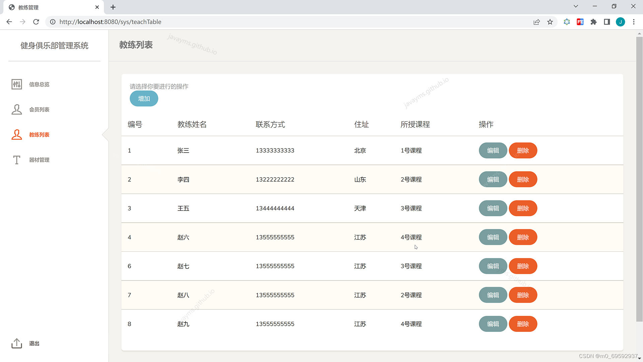Edit coach 赵七 row
643x362 pixels.
tap(493, 266)
